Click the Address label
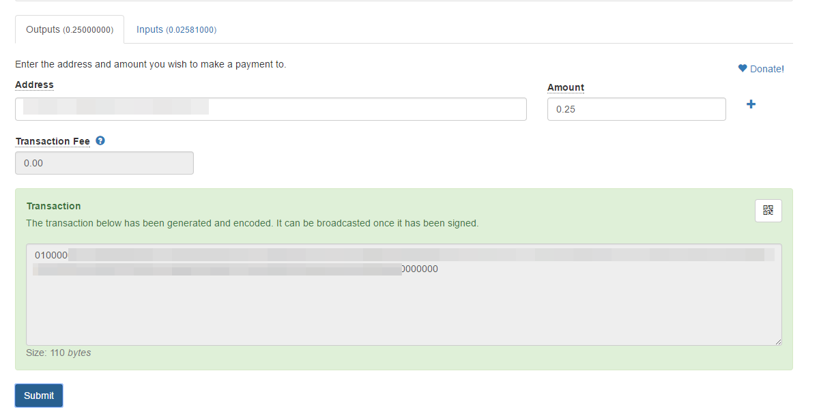This screenshot has height=416, width=819. 34,85
